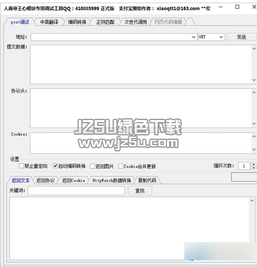
Task: Open the 编码转换 tab
Action: (x=77, y=22)
